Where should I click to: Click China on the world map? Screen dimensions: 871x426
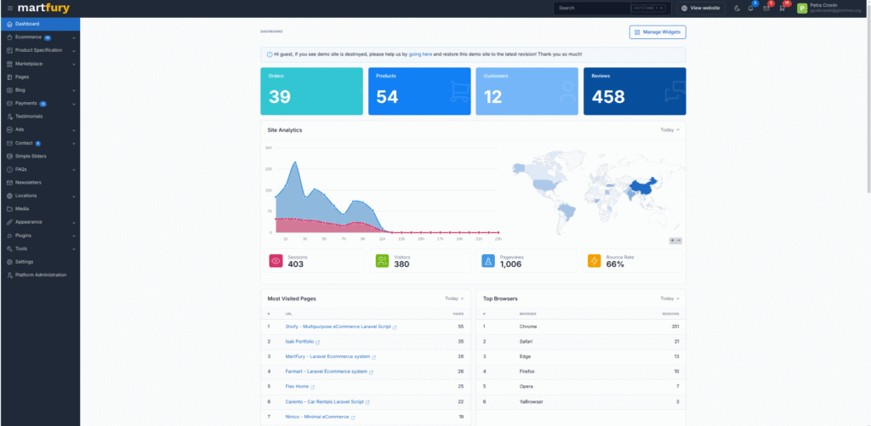[643, 186]
